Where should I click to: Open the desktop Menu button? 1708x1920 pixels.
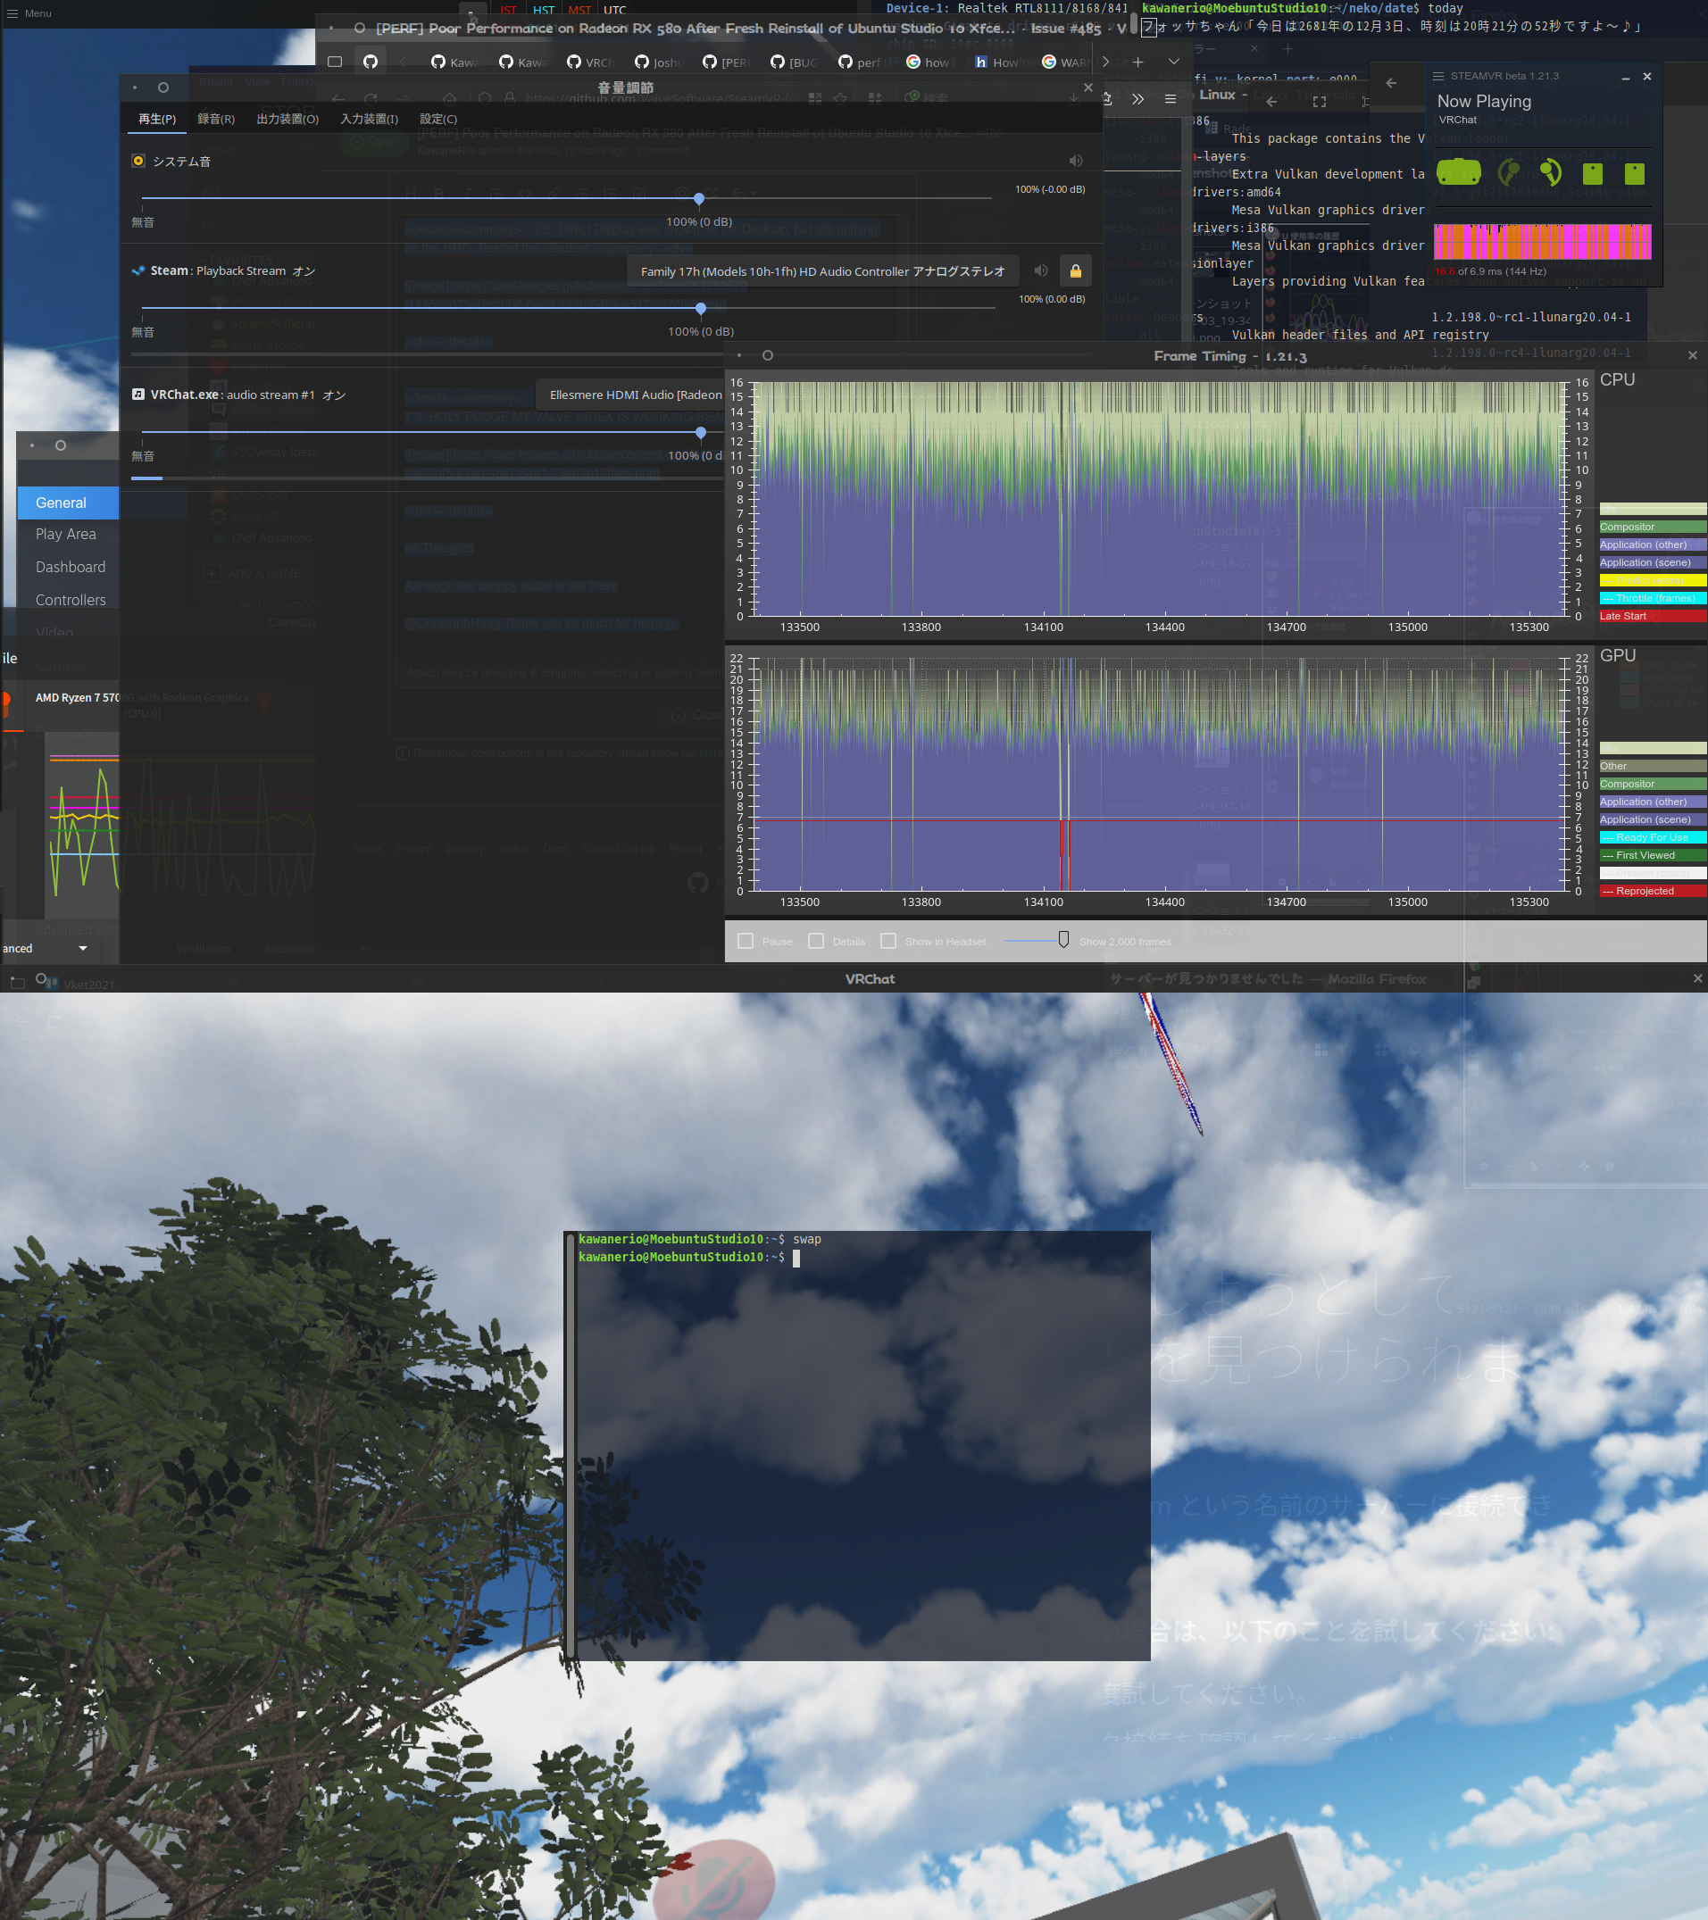29,13
